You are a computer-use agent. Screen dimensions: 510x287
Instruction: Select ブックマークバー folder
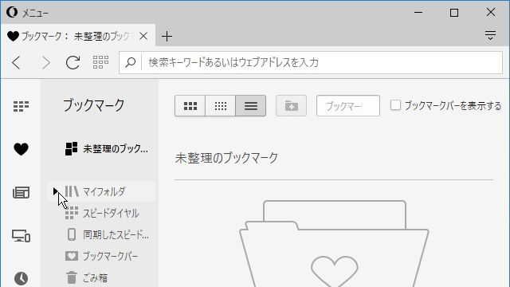coord(101,256)
